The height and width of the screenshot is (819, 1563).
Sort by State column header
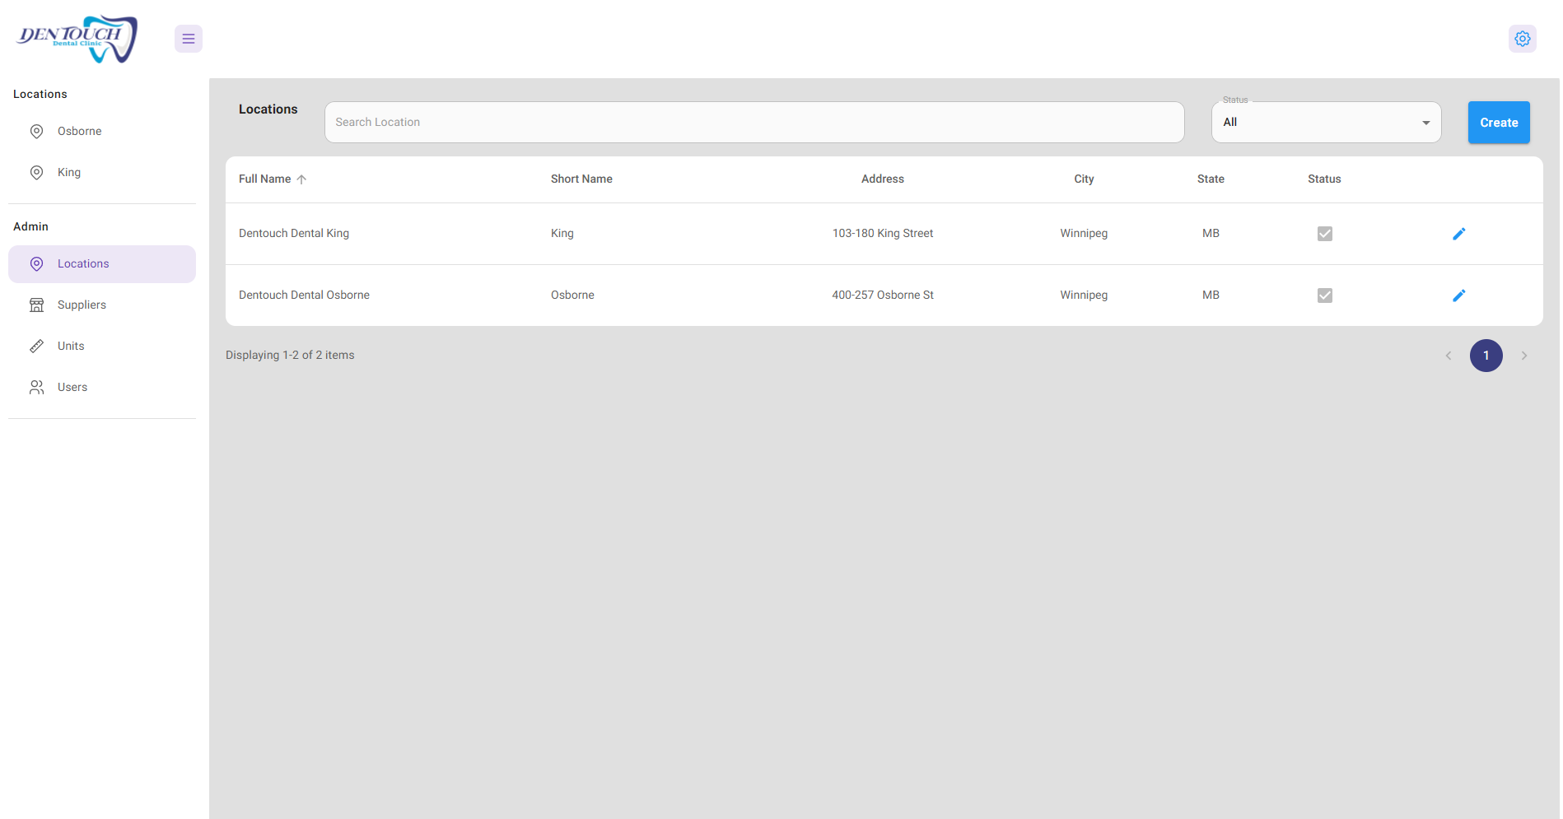[x=1211, y=179]
